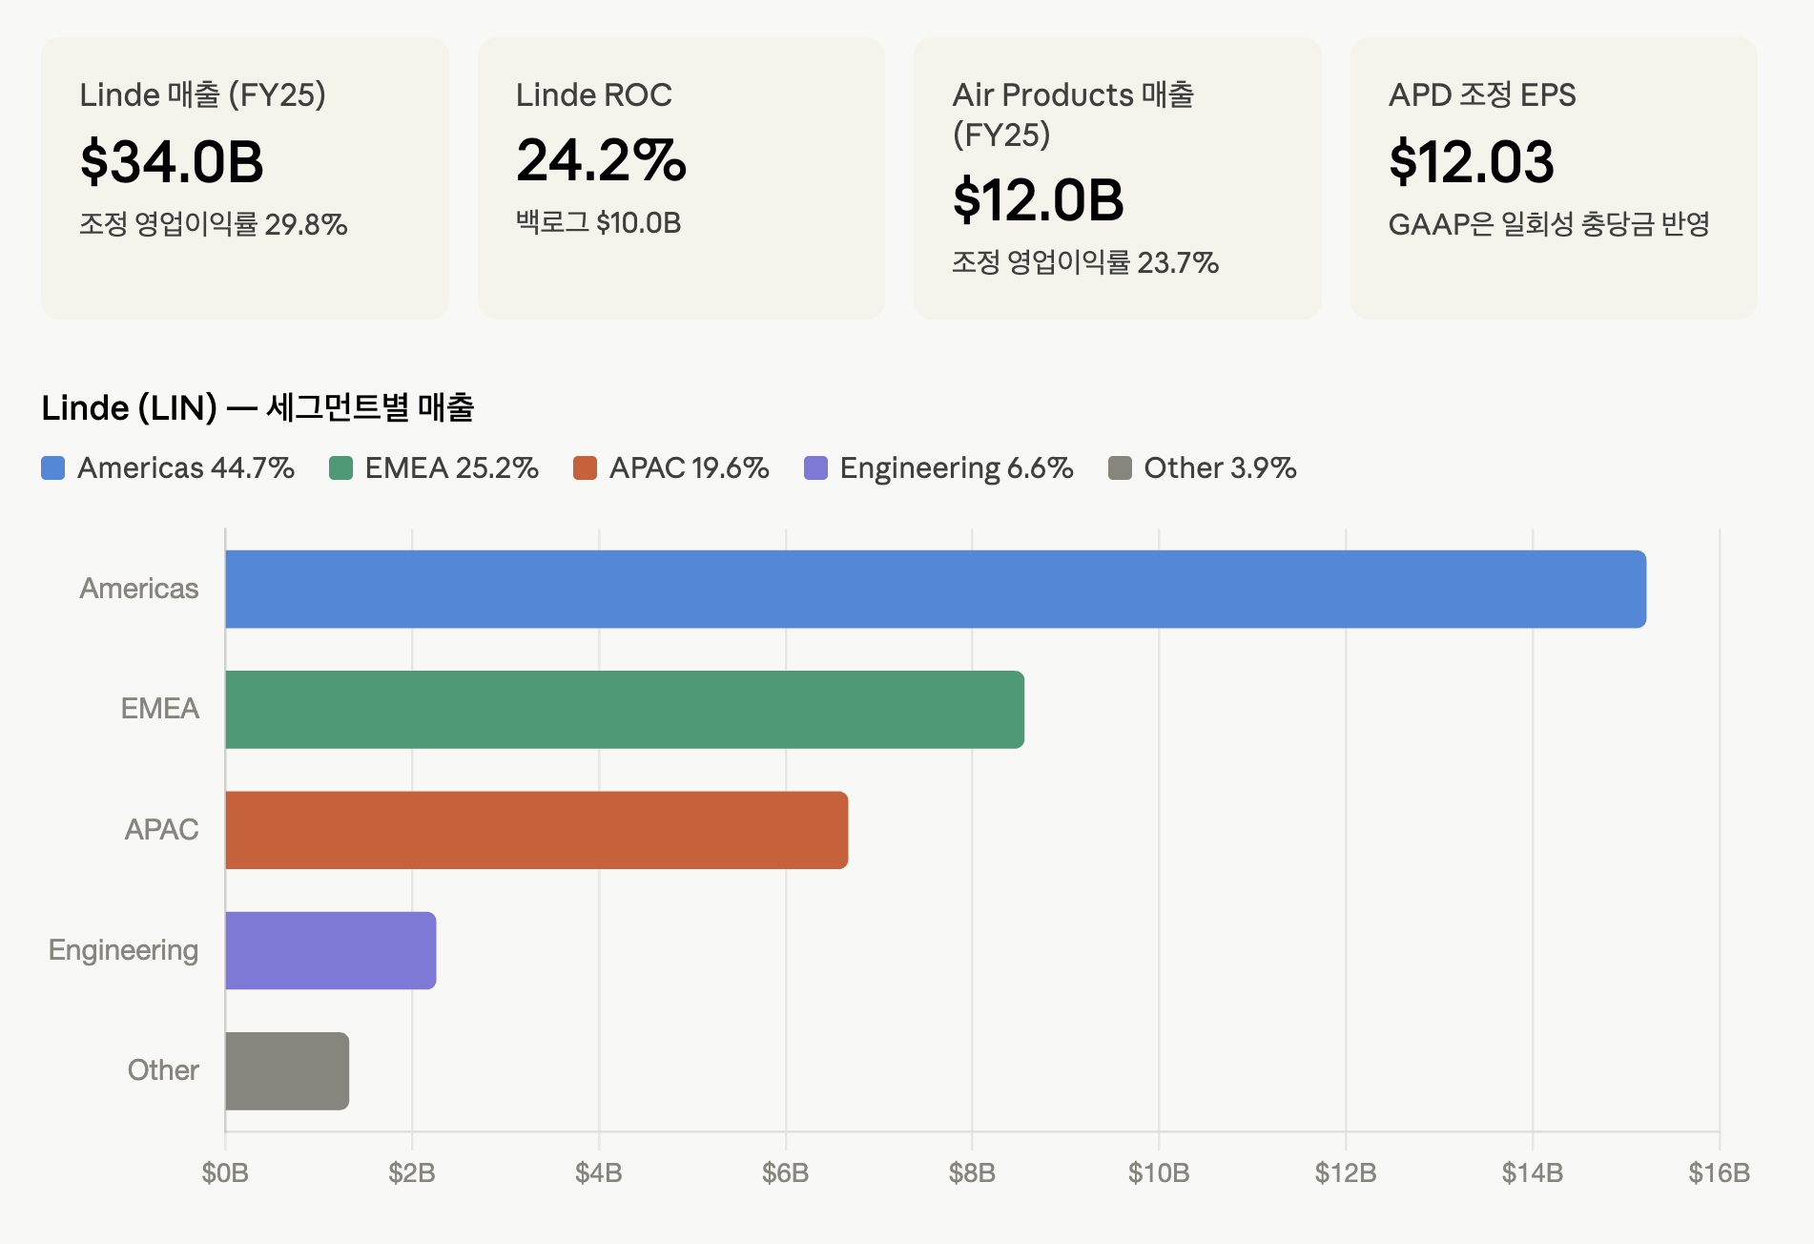The image size is (1814, 1244).
Task: Click the "Linde 매출 (FY25)" card title
Action: tap(203, 95)
